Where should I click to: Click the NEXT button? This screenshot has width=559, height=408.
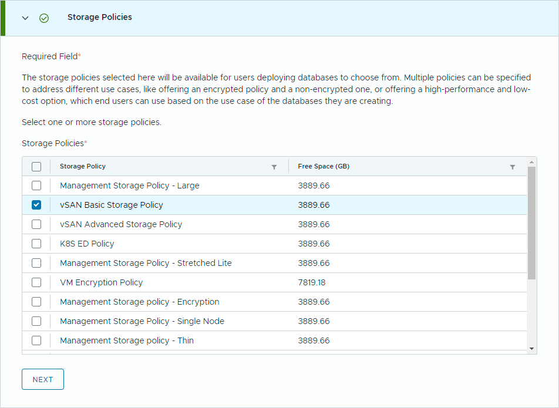pos(43,379)
